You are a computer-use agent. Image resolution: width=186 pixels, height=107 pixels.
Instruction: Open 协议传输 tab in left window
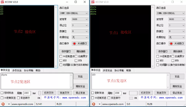coord(29,70)
